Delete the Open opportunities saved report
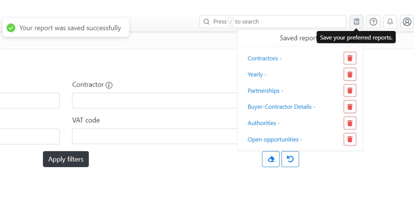This screenshot has height=216, width=414. (x=349, y=139)
